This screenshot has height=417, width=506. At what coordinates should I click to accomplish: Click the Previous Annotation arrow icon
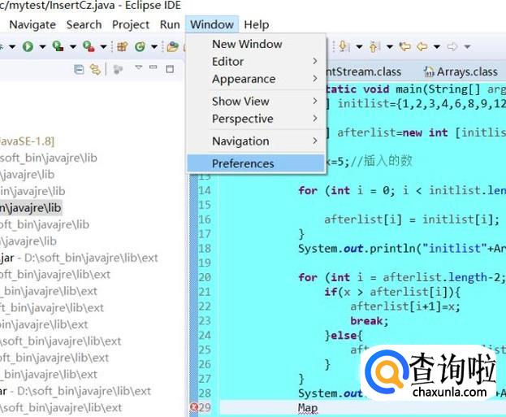pos(374,46)
